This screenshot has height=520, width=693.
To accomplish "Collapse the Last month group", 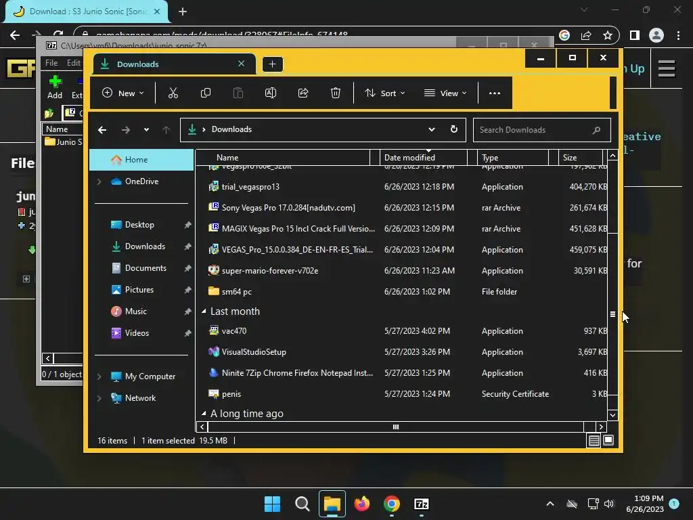I will pyautogui.click(x=204, y=311).
